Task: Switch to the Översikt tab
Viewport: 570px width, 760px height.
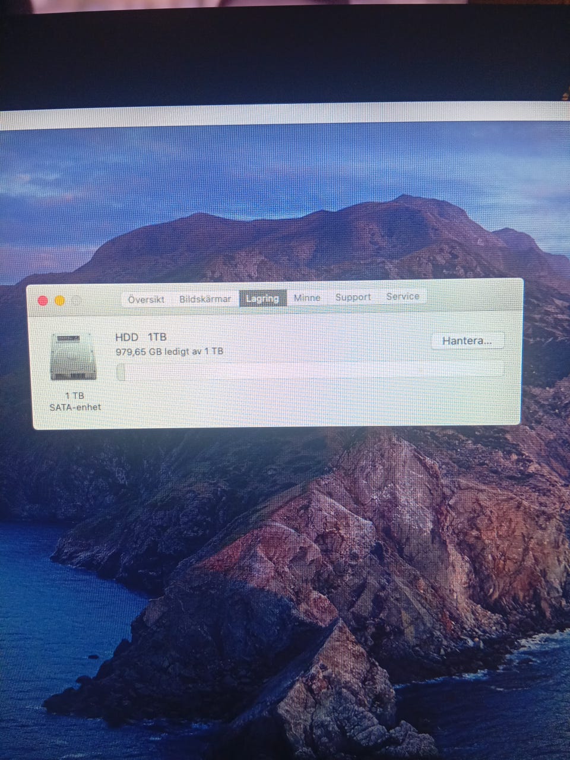Action: [x=146, y=299]
